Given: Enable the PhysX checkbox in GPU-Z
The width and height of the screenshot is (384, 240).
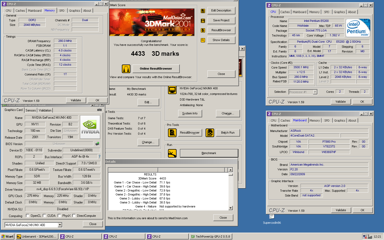Looking at the screenshot, I should (x=59, y=216).
